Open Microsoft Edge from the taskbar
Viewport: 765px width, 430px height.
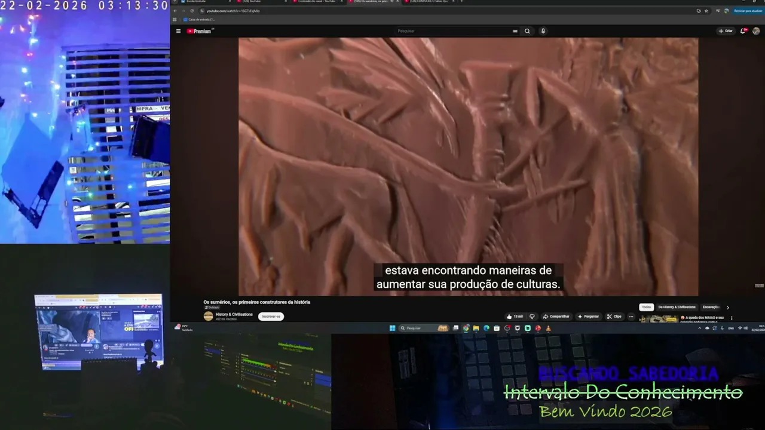(486, 328)
